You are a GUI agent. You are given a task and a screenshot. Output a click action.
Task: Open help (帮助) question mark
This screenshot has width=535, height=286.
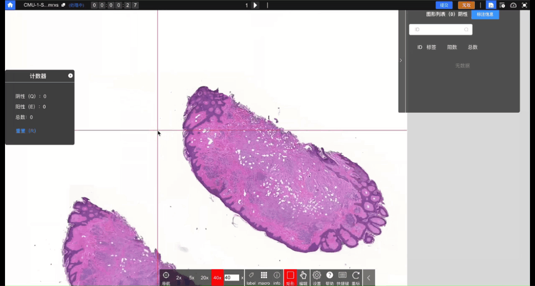click(x=329, y=277)
